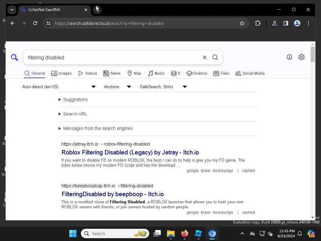Viewport: 321px width, 241px height.
Task: Click the https://jetray.itch.io result URL
Action: [106, 144]
